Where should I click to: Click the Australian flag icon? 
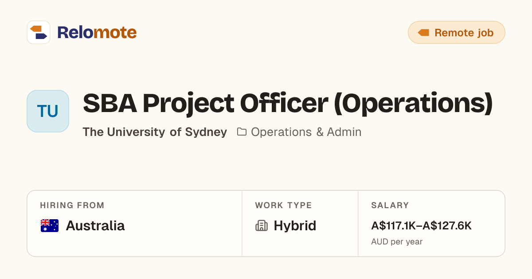[x=50, y=226]
